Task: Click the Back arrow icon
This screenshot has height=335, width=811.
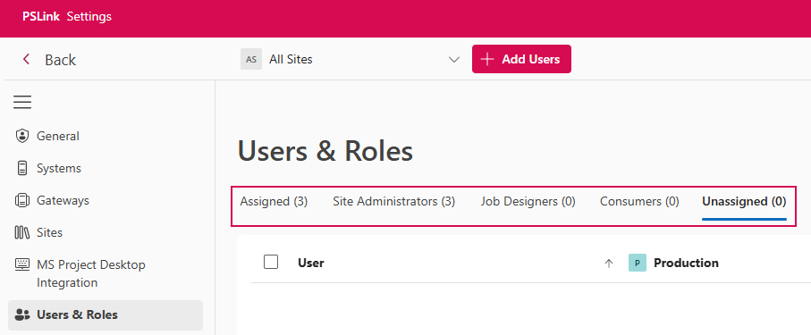Action: (27, 60)
